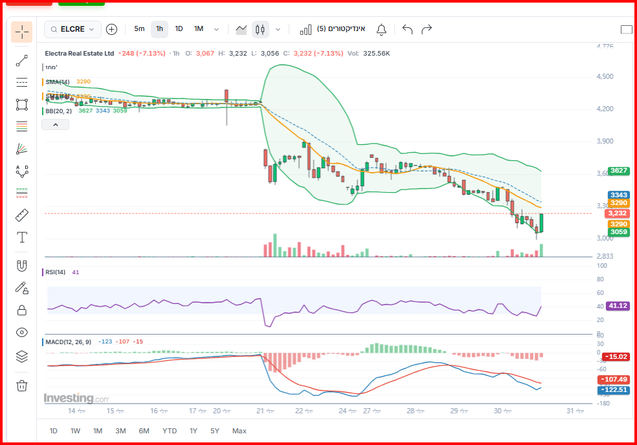637x445 pixels.
Task: Select the text annotation tool
Action: pyautogui.click(x=21, y=237)
